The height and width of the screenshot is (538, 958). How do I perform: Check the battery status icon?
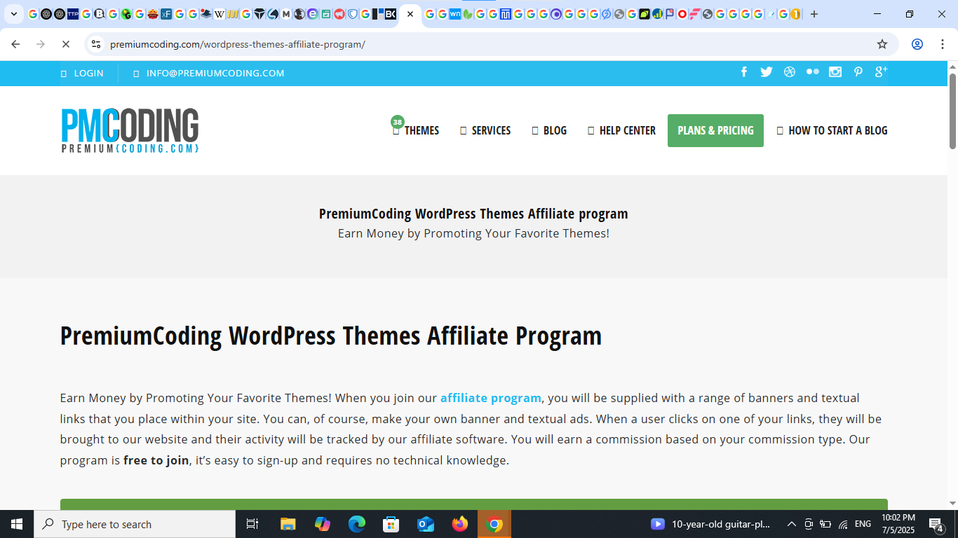pos(825,524)
